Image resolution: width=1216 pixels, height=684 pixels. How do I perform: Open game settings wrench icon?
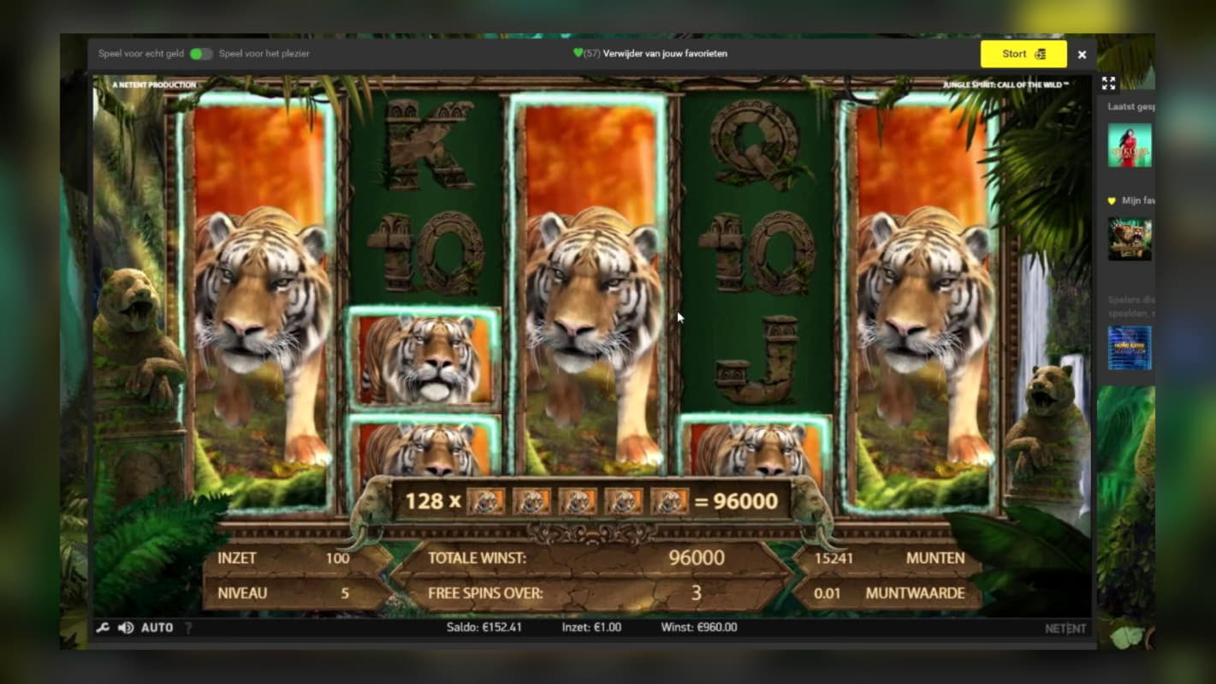tap(103, 627)
